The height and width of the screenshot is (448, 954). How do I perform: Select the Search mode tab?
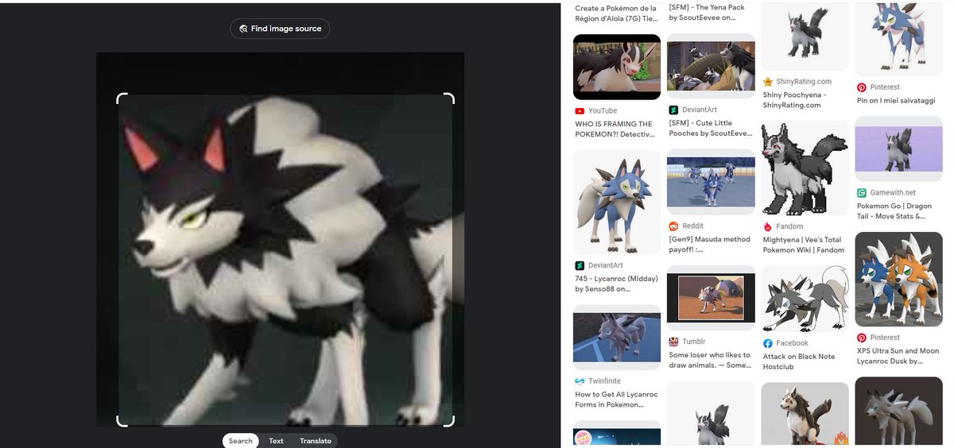tap(240, 441)
